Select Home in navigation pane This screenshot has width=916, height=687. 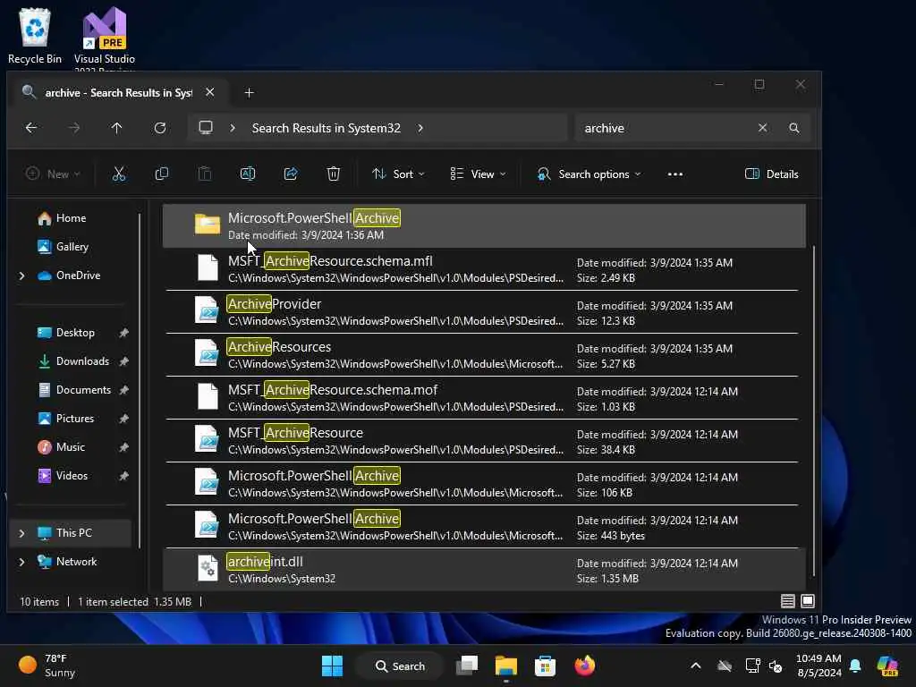71,218
